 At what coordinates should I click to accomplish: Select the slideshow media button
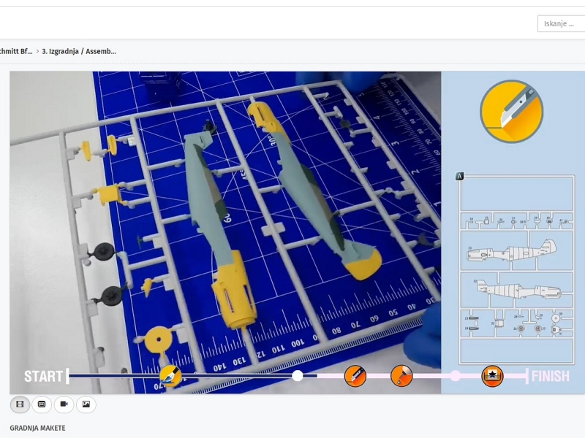(42, 404)
